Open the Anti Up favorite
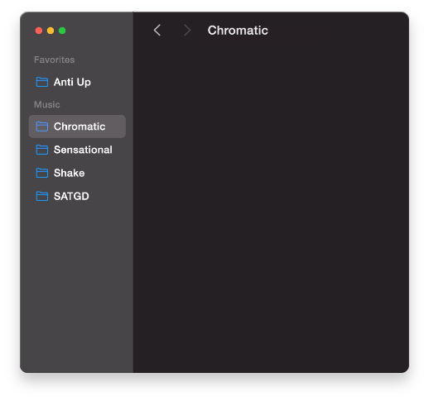The width and height of the screenshot is (429, 401). [x=77, y=82]
